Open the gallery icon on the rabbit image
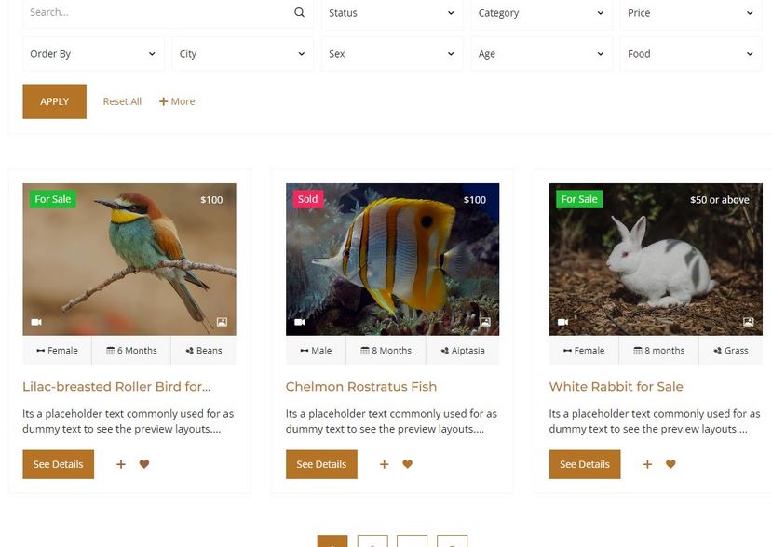This screenshot has height=547, width=772. (x=749, y=322)
